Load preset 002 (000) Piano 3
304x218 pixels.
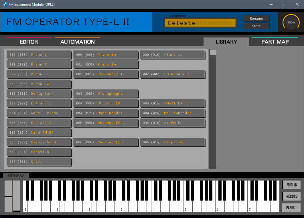tap(39, 74)
